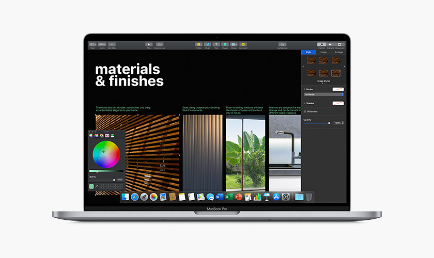
Task: Open the Zoom percentage dropdown
Action: point(102,45)
